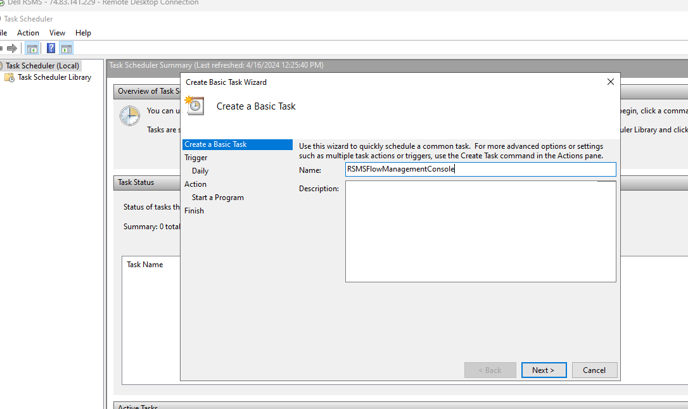The image size is (688, 409).
Task: Cancel the Create Basic Task wizard
Action: coord(594,370)
